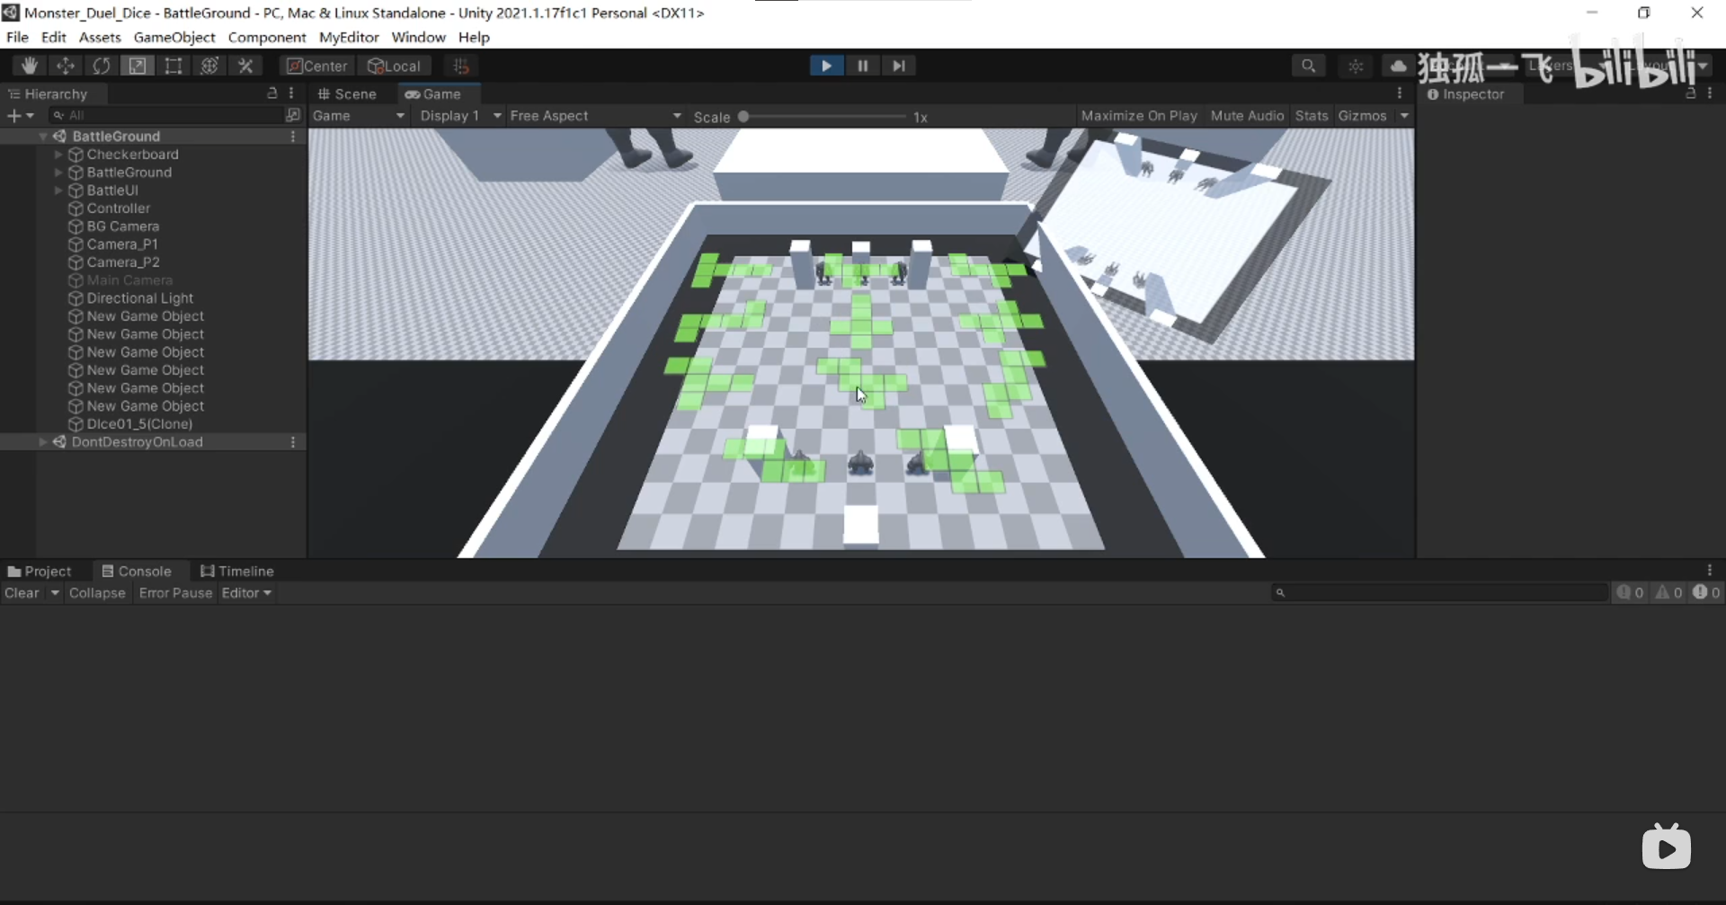Click the Play button
This screenshot has height=905, width=1726.
tap(826, 66)
